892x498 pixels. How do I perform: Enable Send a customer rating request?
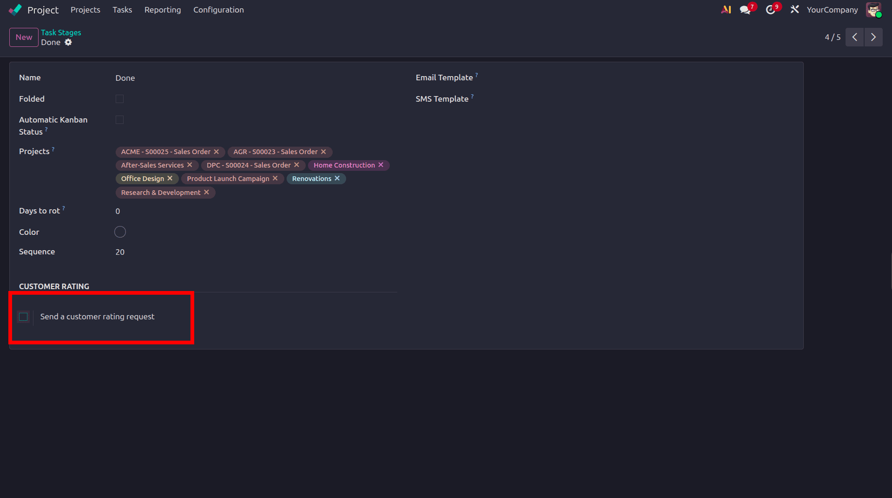(x=23, y=317)
